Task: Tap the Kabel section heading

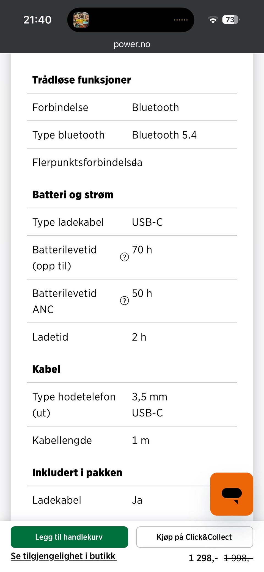Action: tap(46, 369)
